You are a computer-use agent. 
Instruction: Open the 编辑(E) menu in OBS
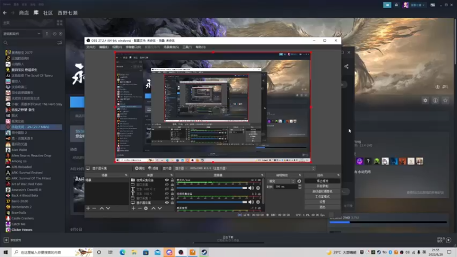(104, 47)
